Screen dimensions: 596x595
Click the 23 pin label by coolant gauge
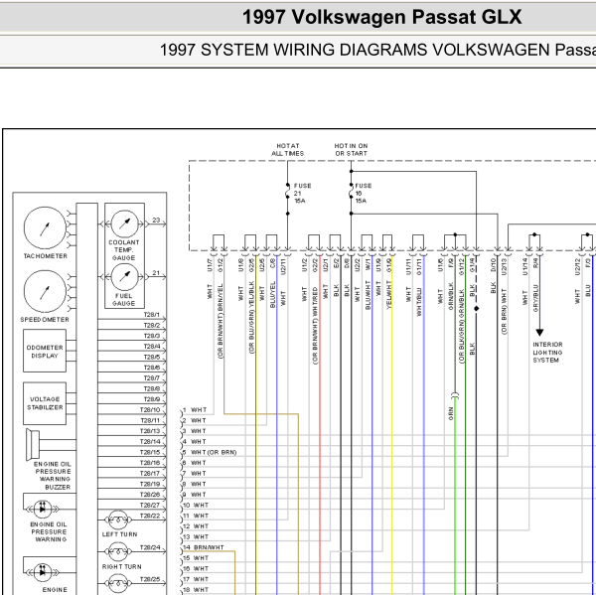pyautogui.click(x=156, y=220)
